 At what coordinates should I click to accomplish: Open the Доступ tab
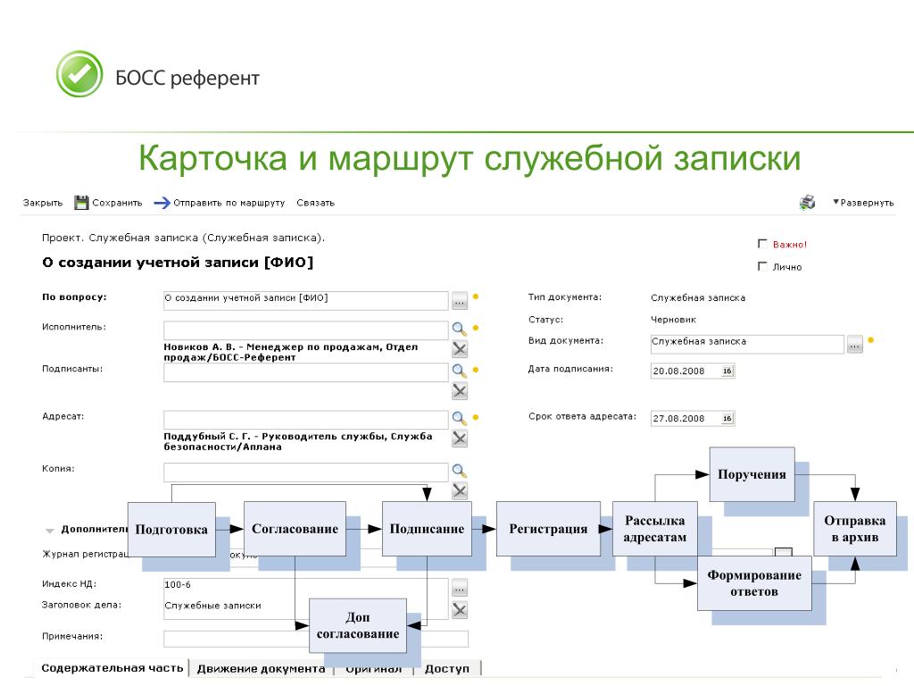tap(446, 668)
